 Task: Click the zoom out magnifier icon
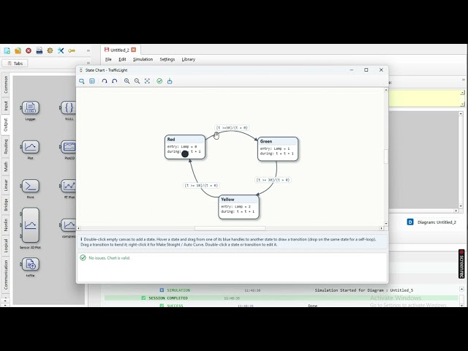(x=137, y=81)
